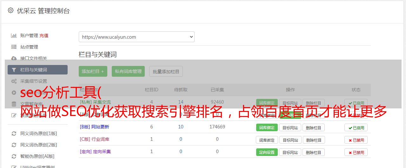The width and height of the screenshot is (406, 168).
Task: Open 账户管理 via its bar chart icon
Action: tap(14, 36)
